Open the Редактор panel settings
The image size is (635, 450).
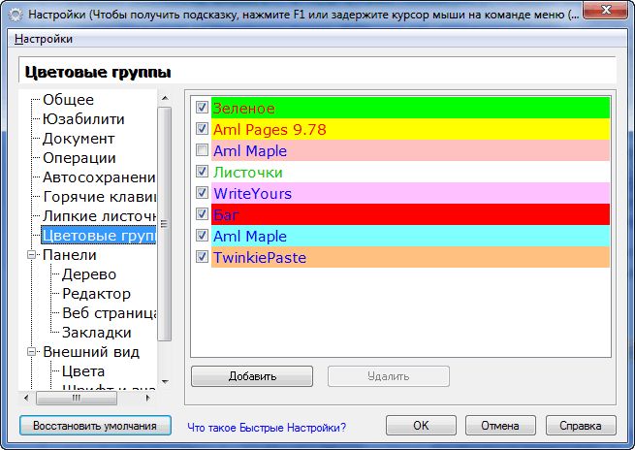pyautogui.click(x=96, y=294)
